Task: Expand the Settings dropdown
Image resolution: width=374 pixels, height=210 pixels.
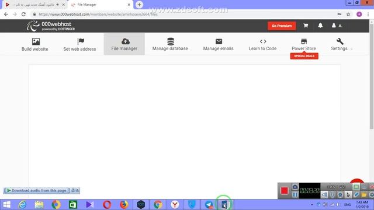Action: tap(341, 44)
